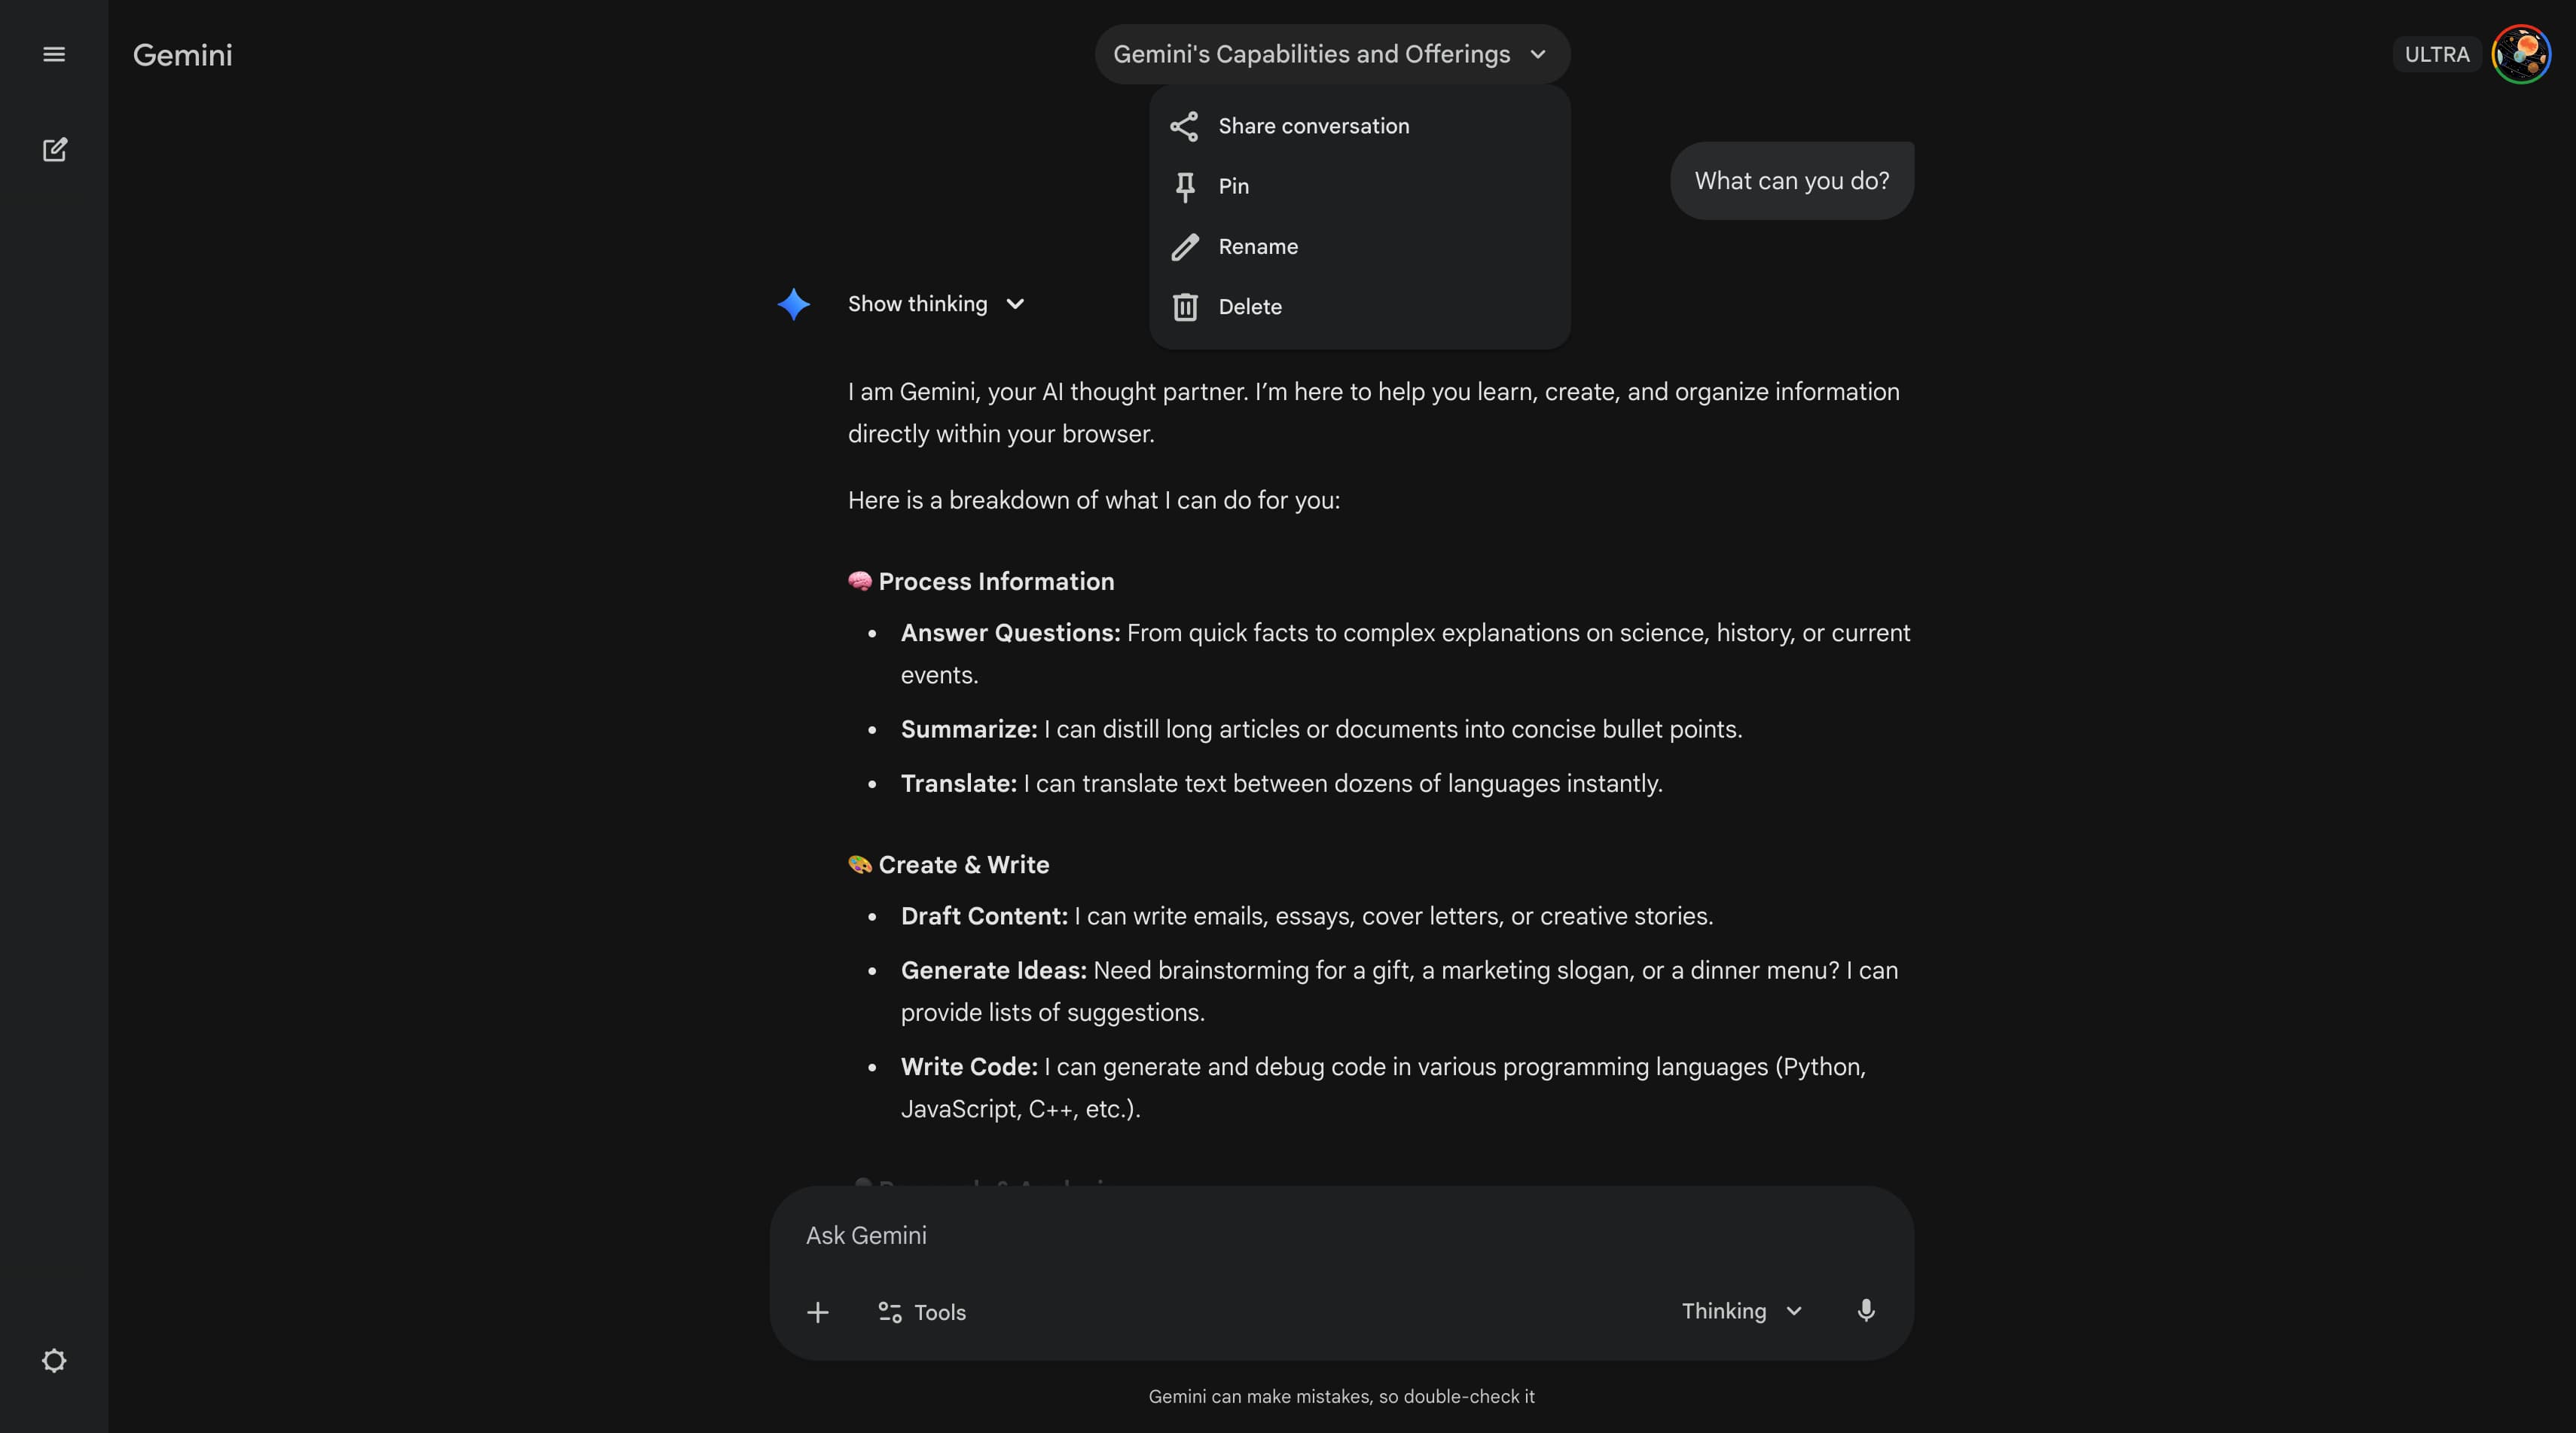Choose Delete in the conversation menu
This screenshot has width=2576, height=1433.
[x=1250, y=307]
